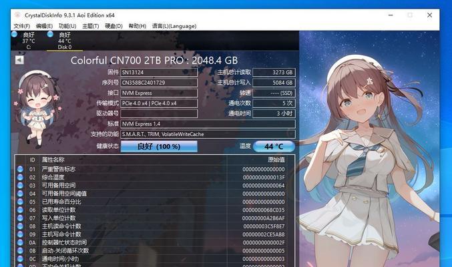The image size is (452, 267).
Task: Select the C: drive tab at 37 °C
Action: [x=28, y=41]
